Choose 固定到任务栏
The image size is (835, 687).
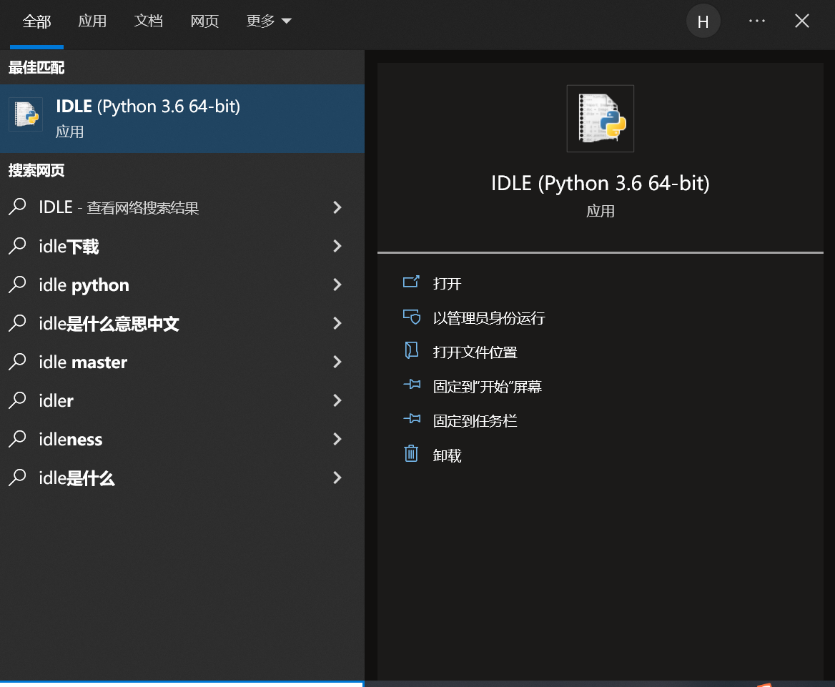[475, 421]
